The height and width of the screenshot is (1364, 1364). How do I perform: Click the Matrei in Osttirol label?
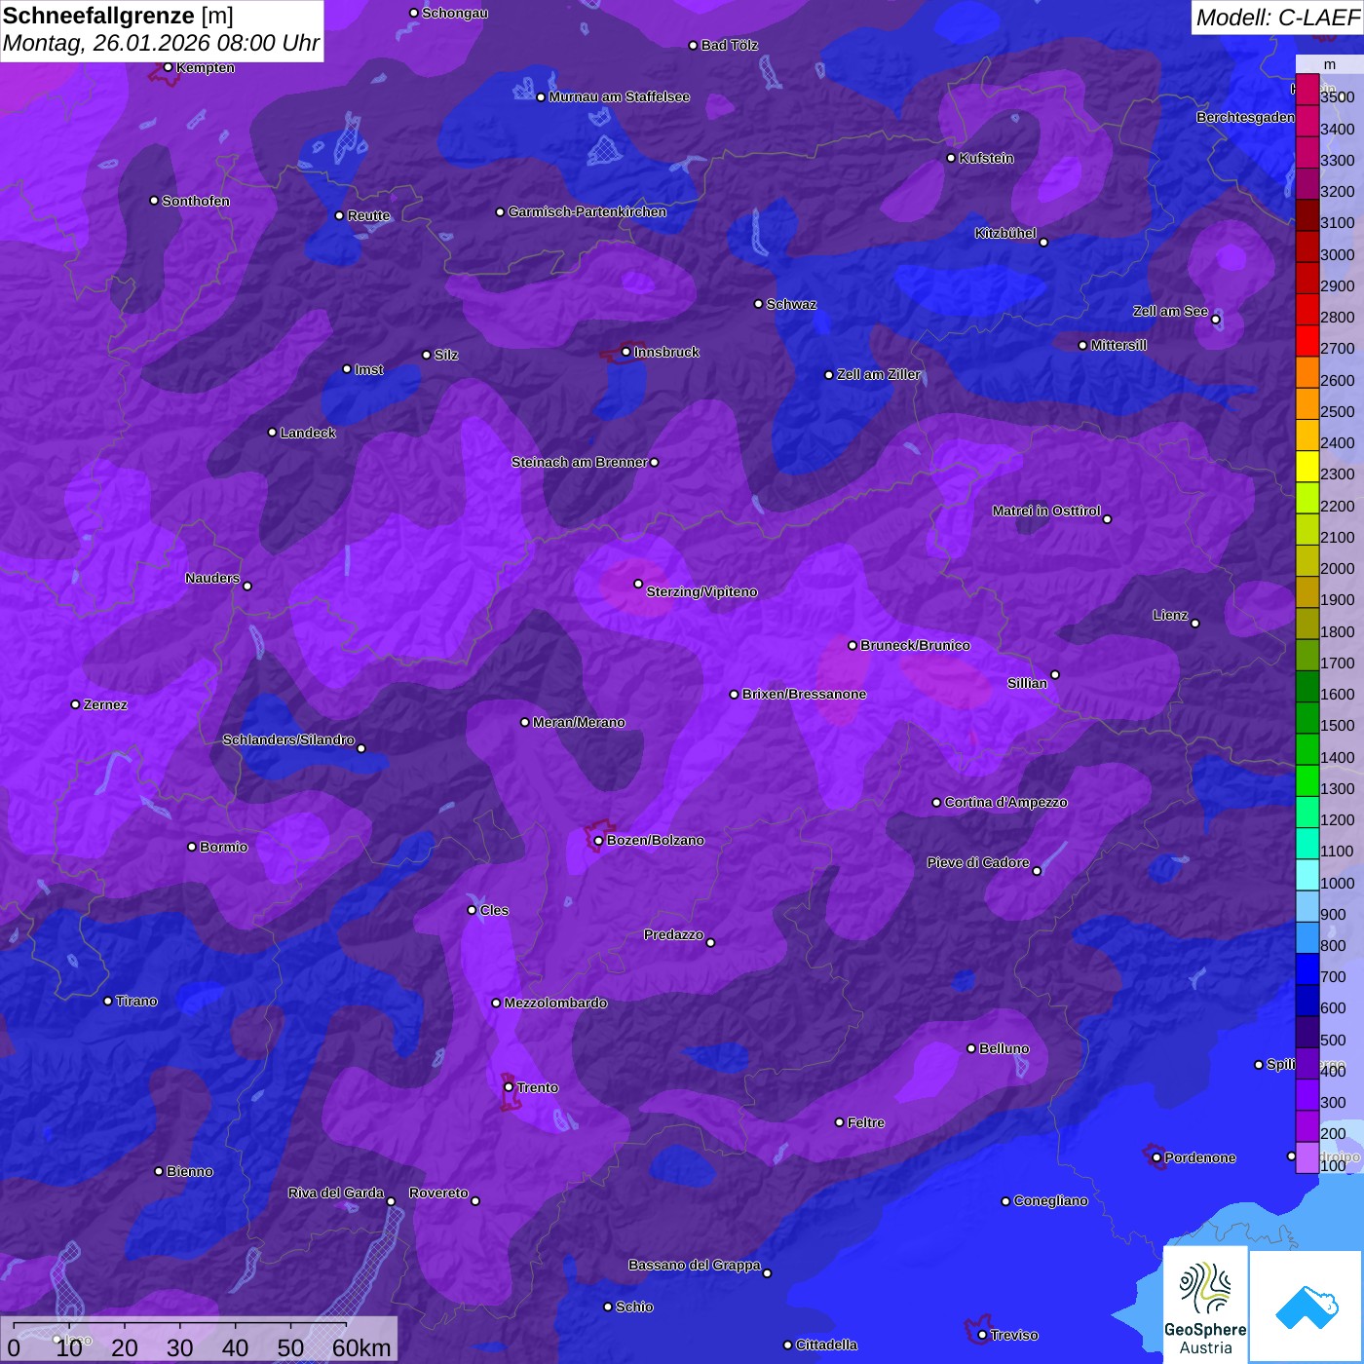[1046, 511]
